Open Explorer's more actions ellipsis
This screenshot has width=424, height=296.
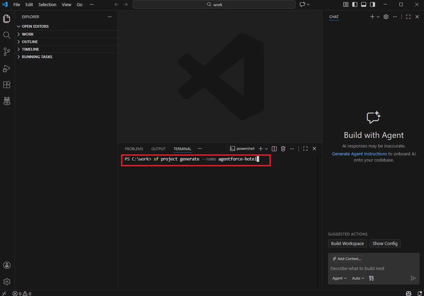pos(110,17)
